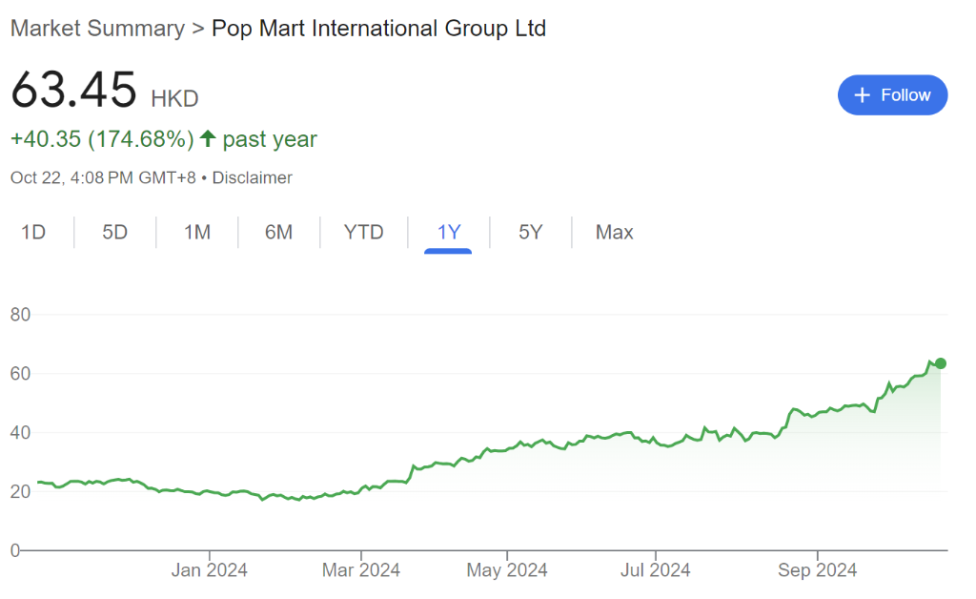The image size is (976, 599).
Task: Go to Market Summary breadcrumb
Action: coord(97,29)
